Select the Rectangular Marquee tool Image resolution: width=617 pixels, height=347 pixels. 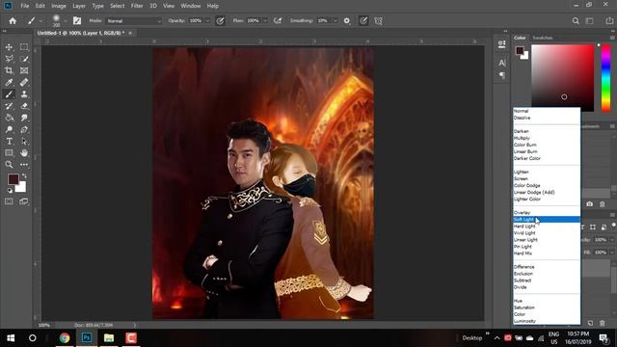(x=24, y=47)
